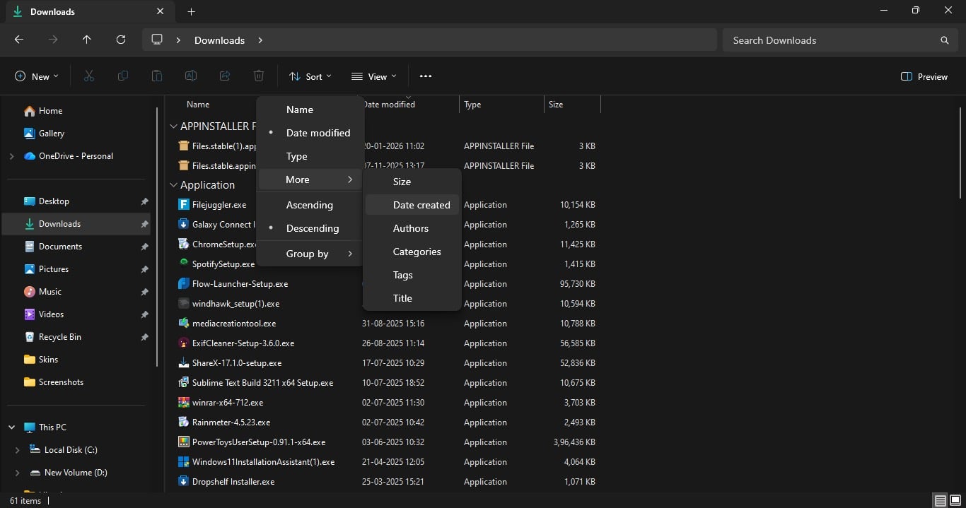Click Windows11InstallationAssistant(1).exe file icon
This screenshot has height=508, width=966.
184,462
